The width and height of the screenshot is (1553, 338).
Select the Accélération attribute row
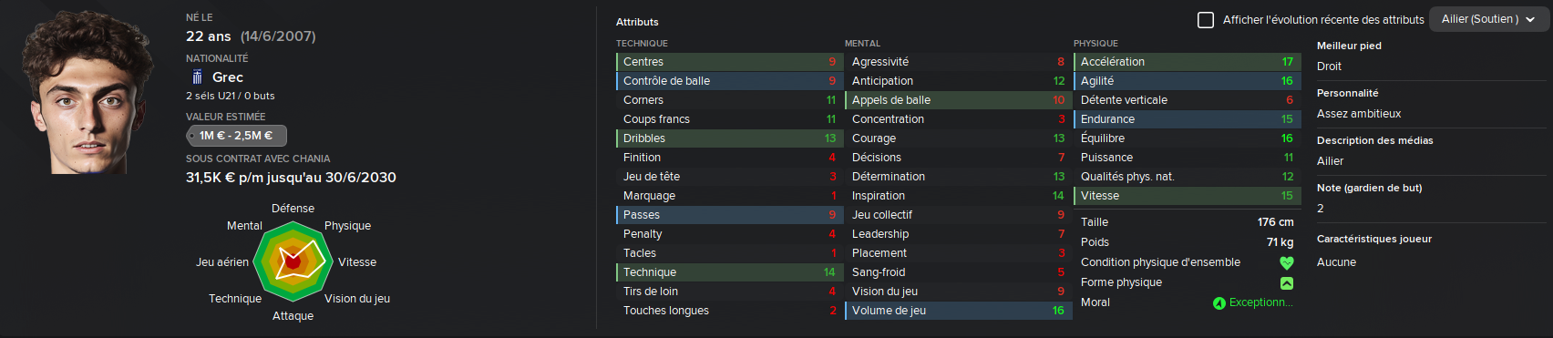click(1187, 62)
